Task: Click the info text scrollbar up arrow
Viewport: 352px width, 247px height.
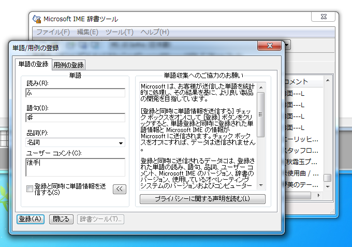Action: pos(260,88)
